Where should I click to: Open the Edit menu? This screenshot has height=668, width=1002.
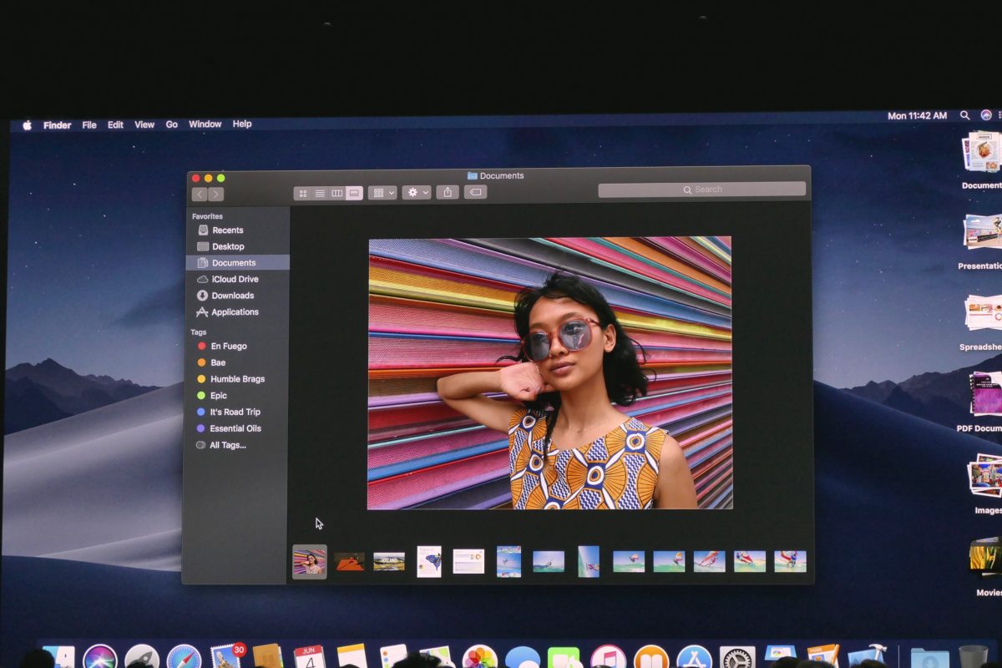tap(115, 125)
